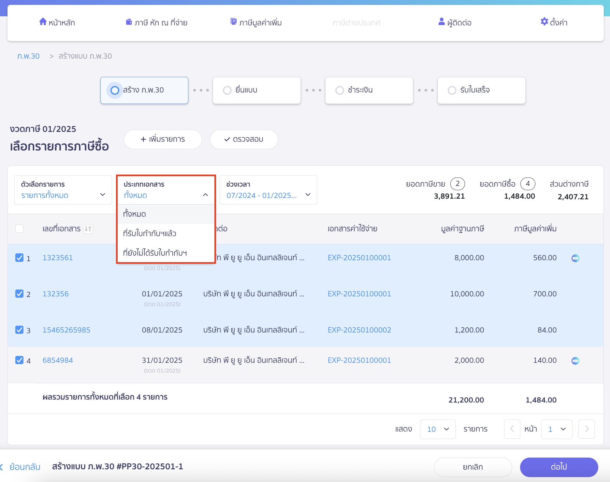Image resolution: width=610 pixels, height=482 pixels.
Task: Toggle the select-all checkbox in table header
Action: point(20,229)
